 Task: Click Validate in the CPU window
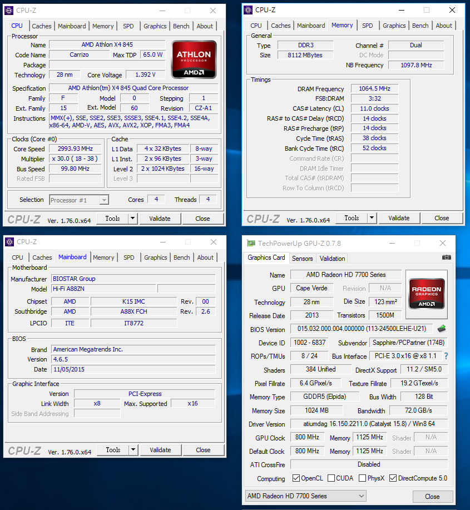160,218
